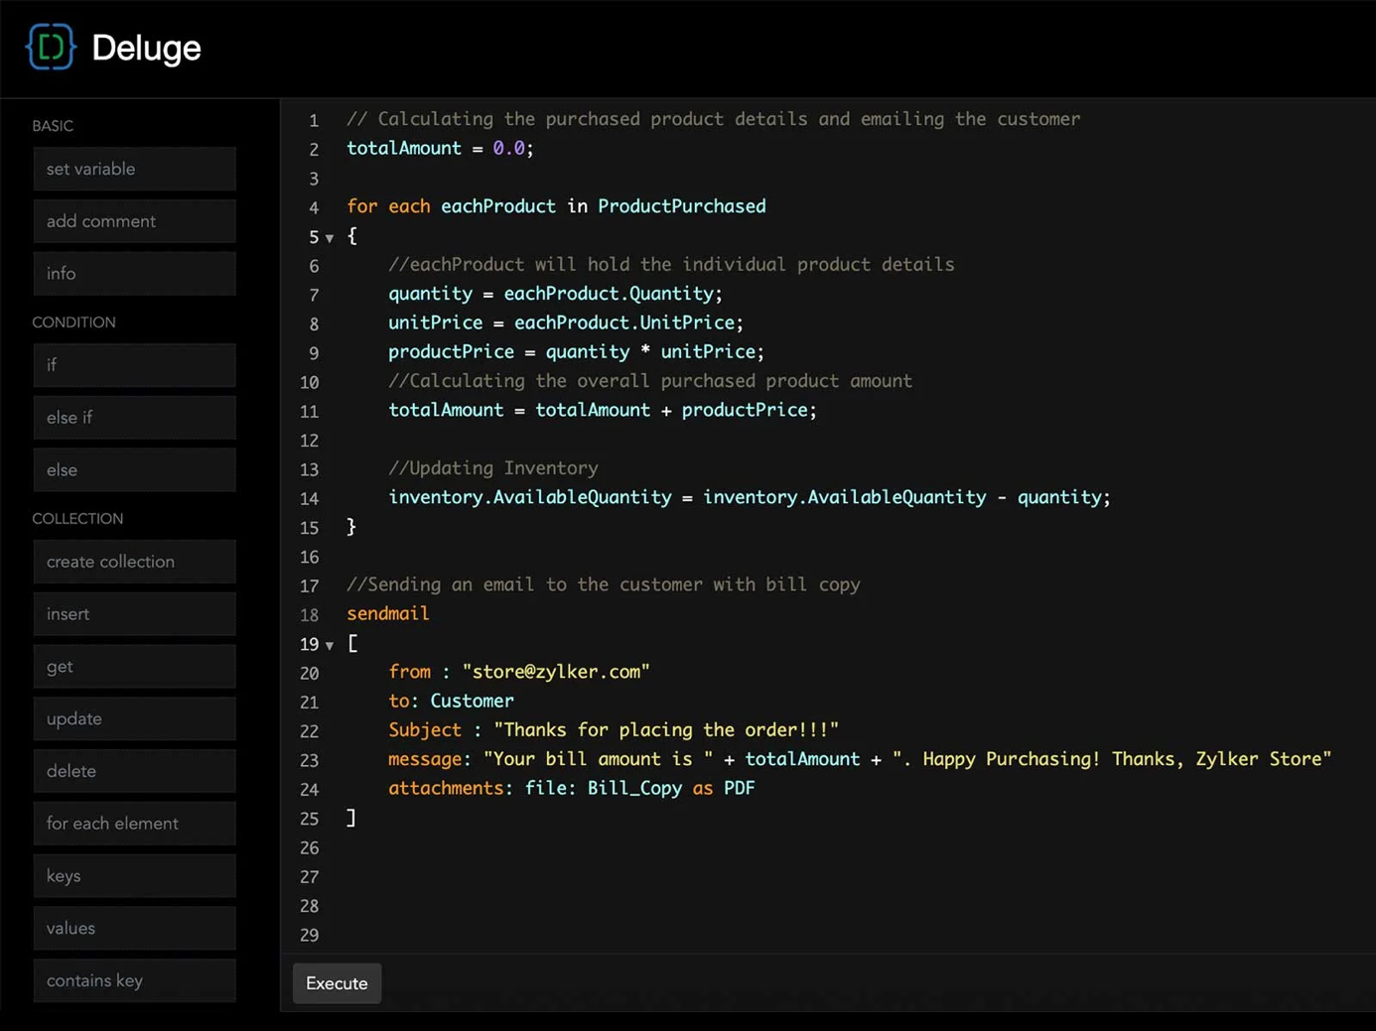Click the sendmail keyword on line 18

(x=388, y=614)
